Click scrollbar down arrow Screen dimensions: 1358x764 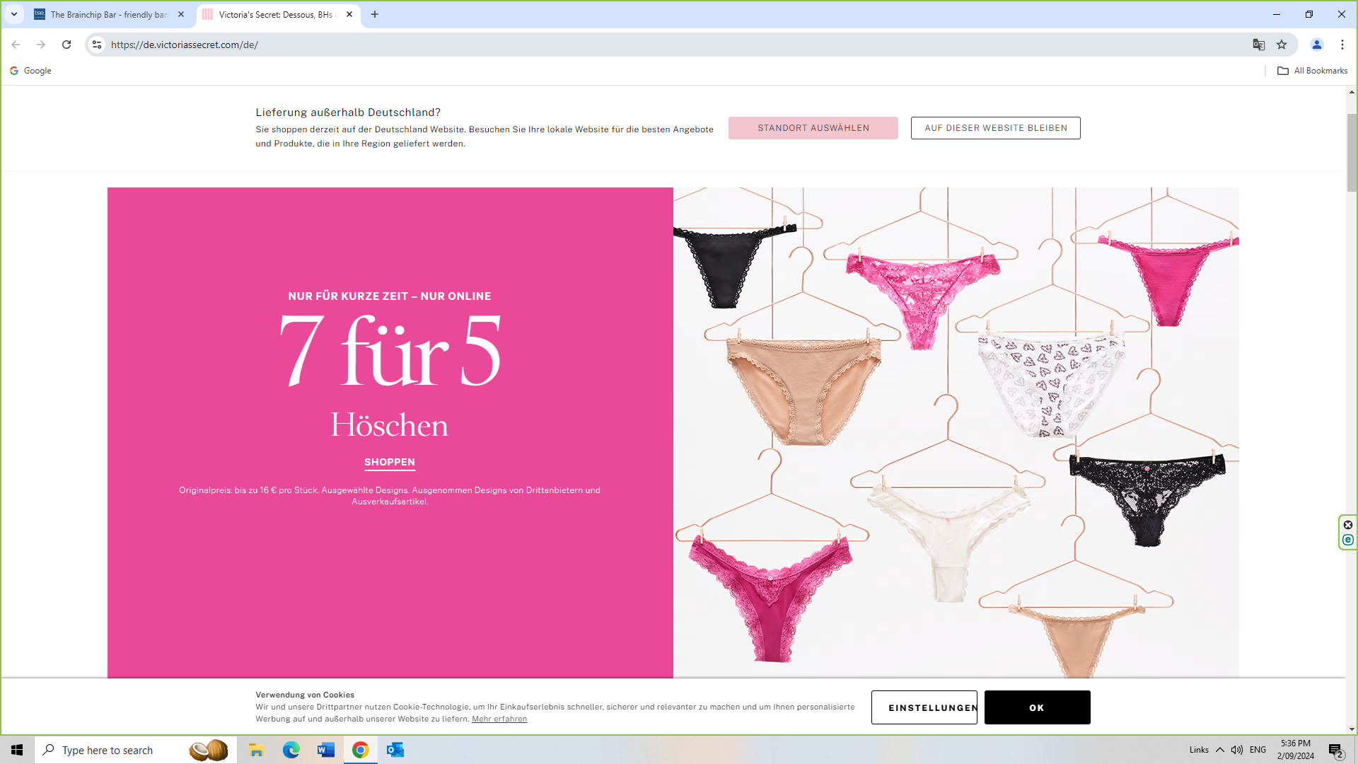click(x=1352, y=729)
